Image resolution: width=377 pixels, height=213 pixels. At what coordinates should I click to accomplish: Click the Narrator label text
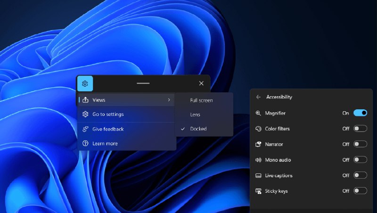click(x=274, y=144)
